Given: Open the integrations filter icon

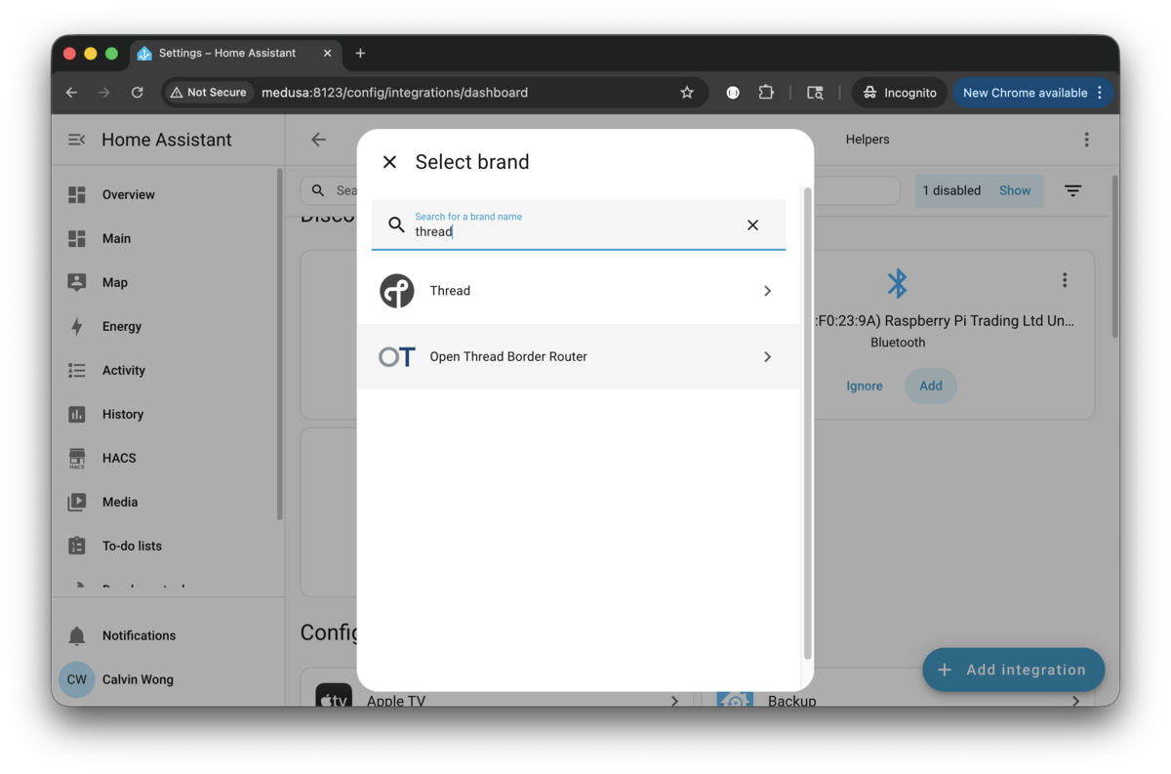Looking at the screenshot, I should point(1072,190).
